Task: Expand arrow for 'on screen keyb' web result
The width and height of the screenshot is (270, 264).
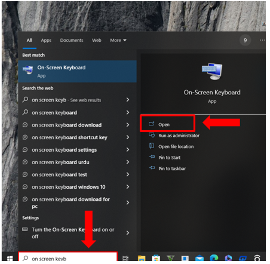Action: 128,100
